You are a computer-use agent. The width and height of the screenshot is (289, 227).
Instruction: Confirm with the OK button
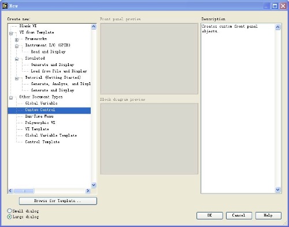210,215
